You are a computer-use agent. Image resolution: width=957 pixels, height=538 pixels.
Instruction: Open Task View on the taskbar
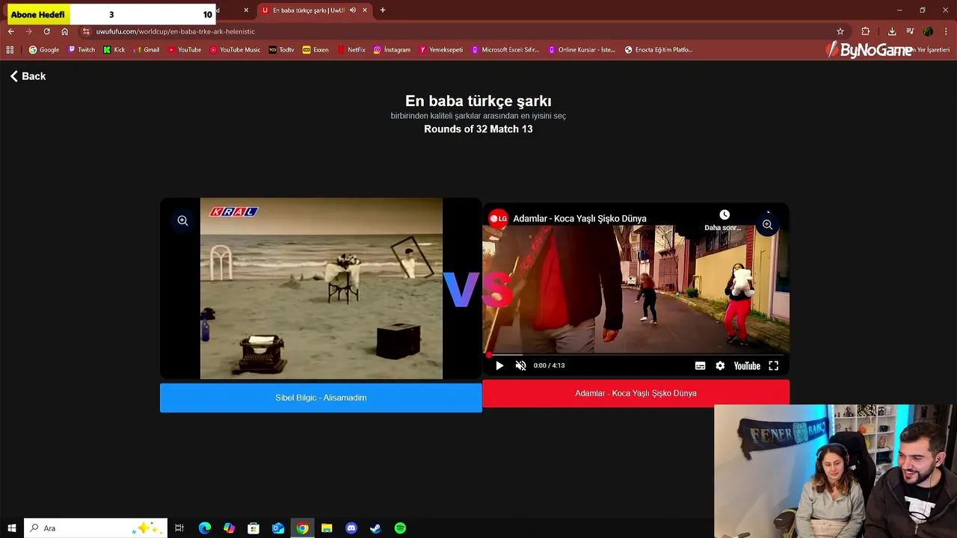179,528
